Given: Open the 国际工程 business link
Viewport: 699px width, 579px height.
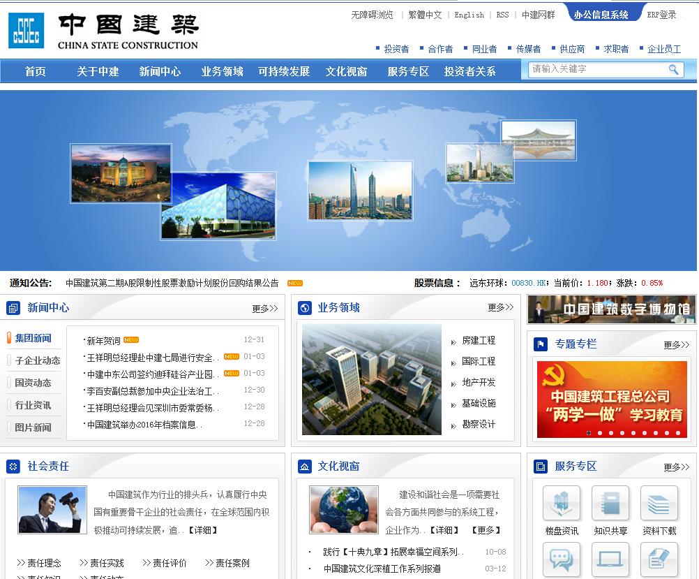Looking at the screenshot, I should coord(479,361).
